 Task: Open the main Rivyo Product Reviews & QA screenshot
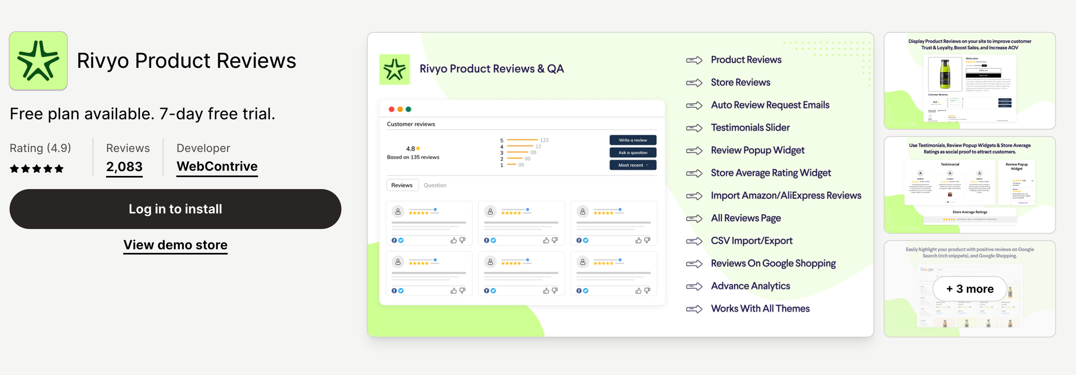[x=620, y=185]
